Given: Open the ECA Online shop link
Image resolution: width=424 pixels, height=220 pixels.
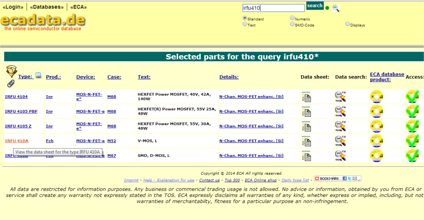Looking at the screenshot, I should tap(260, 180).
